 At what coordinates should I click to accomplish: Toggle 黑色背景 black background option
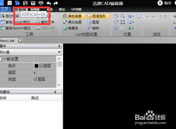74,16
